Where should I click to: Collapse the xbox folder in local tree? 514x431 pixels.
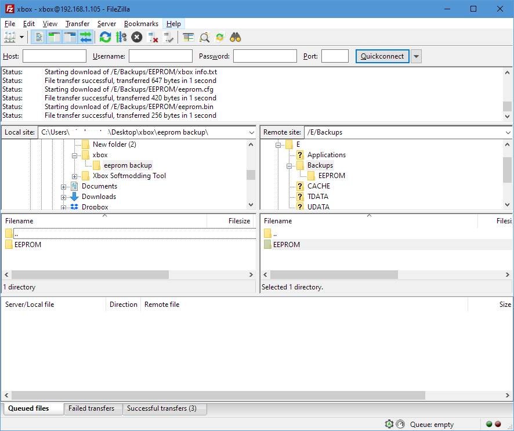point(74,155)
